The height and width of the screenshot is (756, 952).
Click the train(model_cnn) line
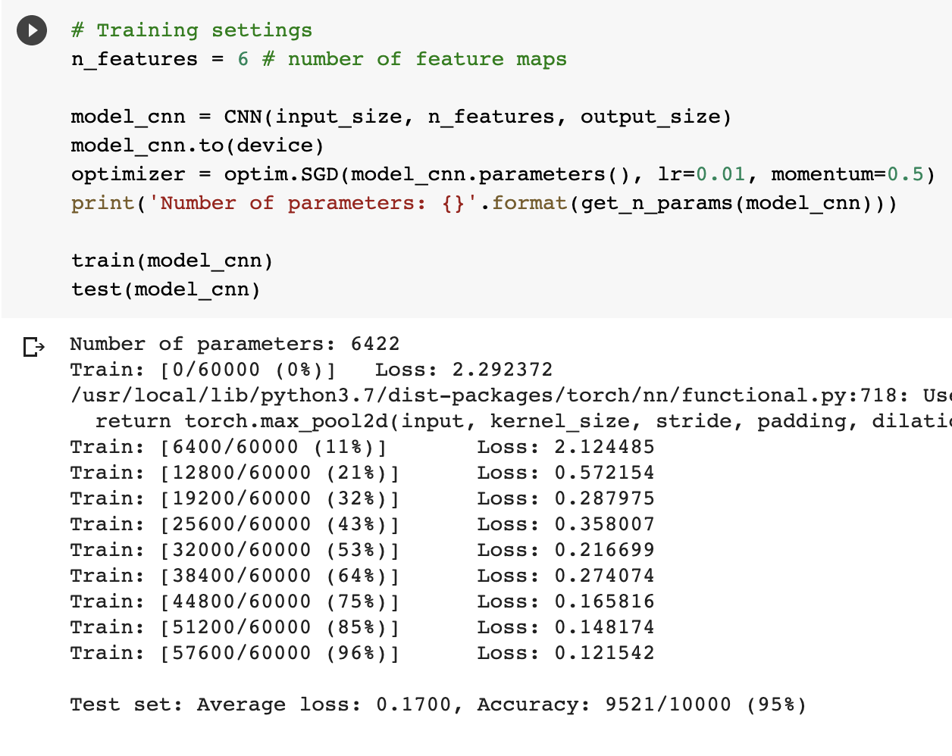pyautogui.click(x=171, y=261)
